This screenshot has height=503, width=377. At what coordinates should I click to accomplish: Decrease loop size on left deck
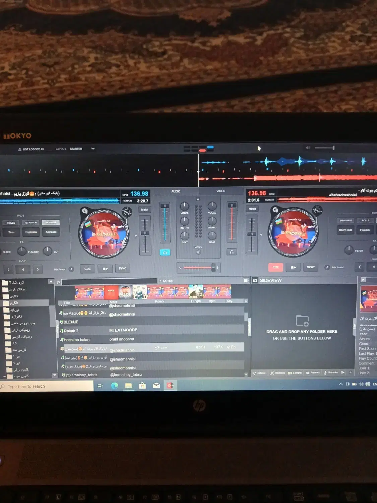(8, 269)
